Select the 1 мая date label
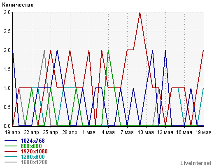 pos(89,132)
